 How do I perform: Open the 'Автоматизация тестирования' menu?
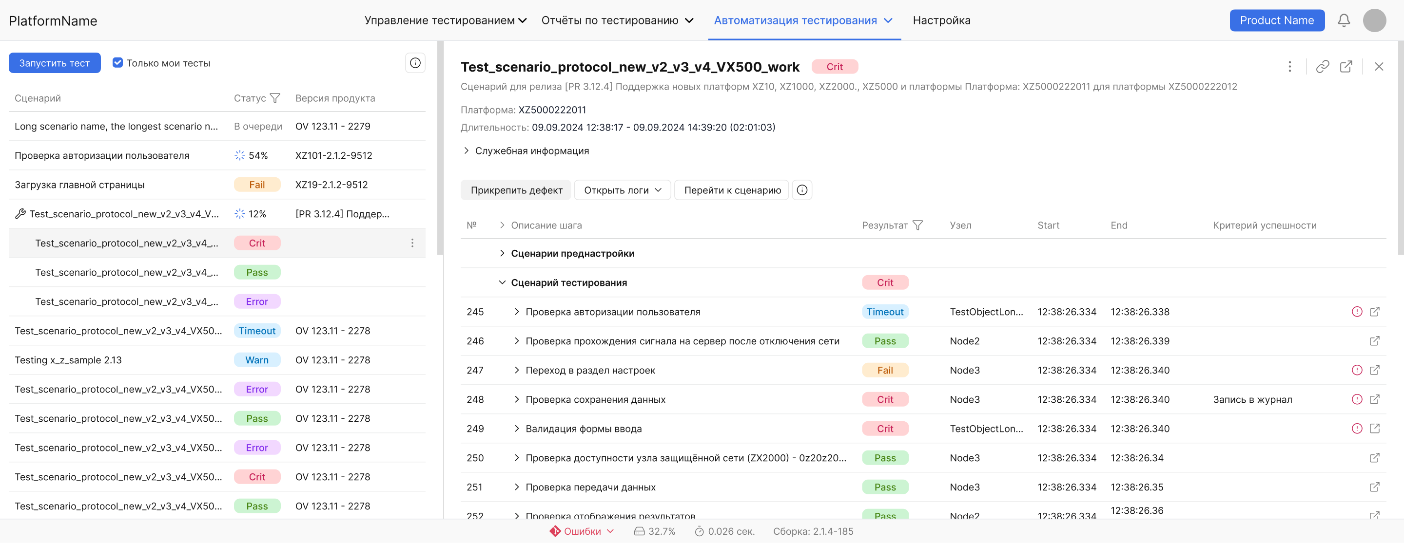[803, 20]
